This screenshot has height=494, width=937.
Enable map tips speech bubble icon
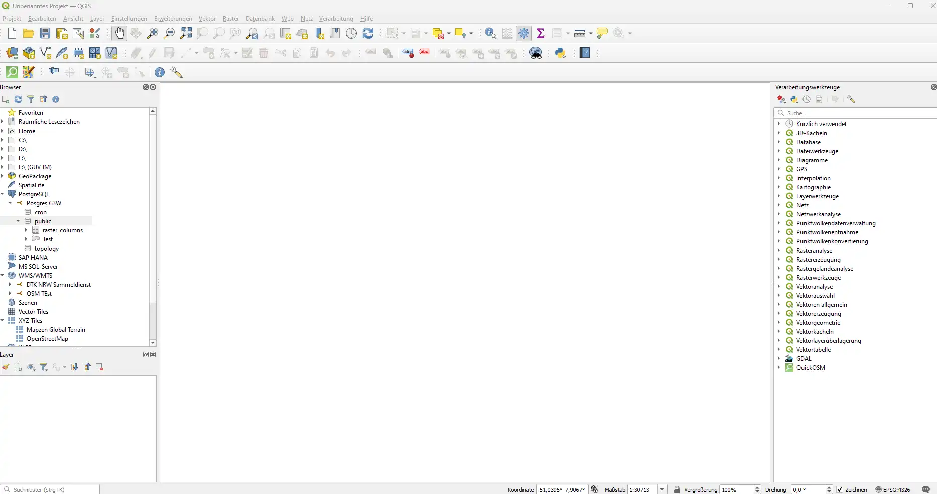602,33
